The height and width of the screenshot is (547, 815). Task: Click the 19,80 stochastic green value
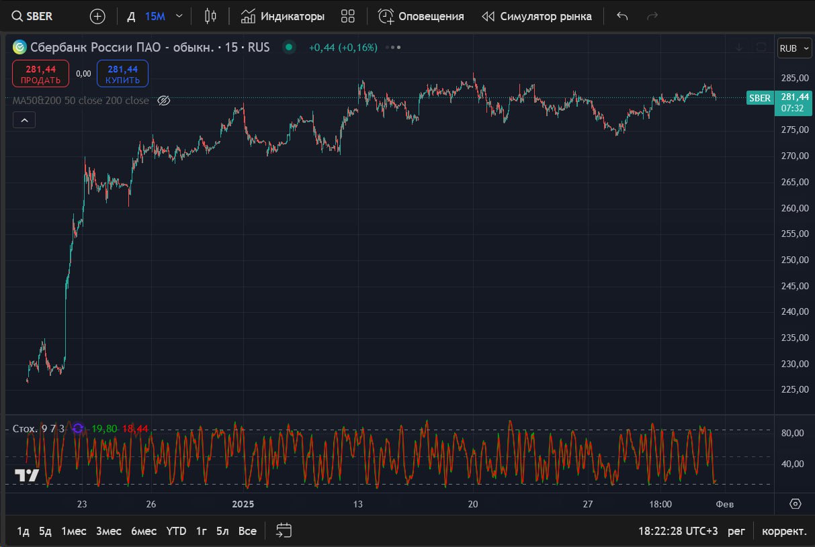[104, 428]
